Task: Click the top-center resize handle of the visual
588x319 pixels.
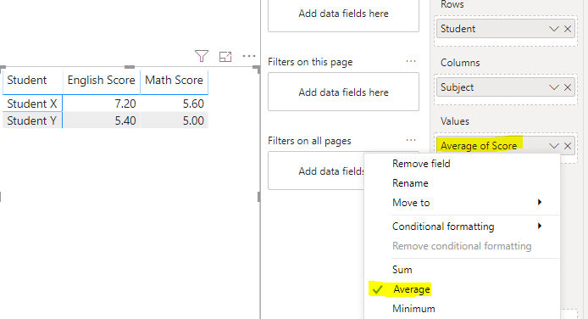Action: pyautogui.click(x=130, y=67)
